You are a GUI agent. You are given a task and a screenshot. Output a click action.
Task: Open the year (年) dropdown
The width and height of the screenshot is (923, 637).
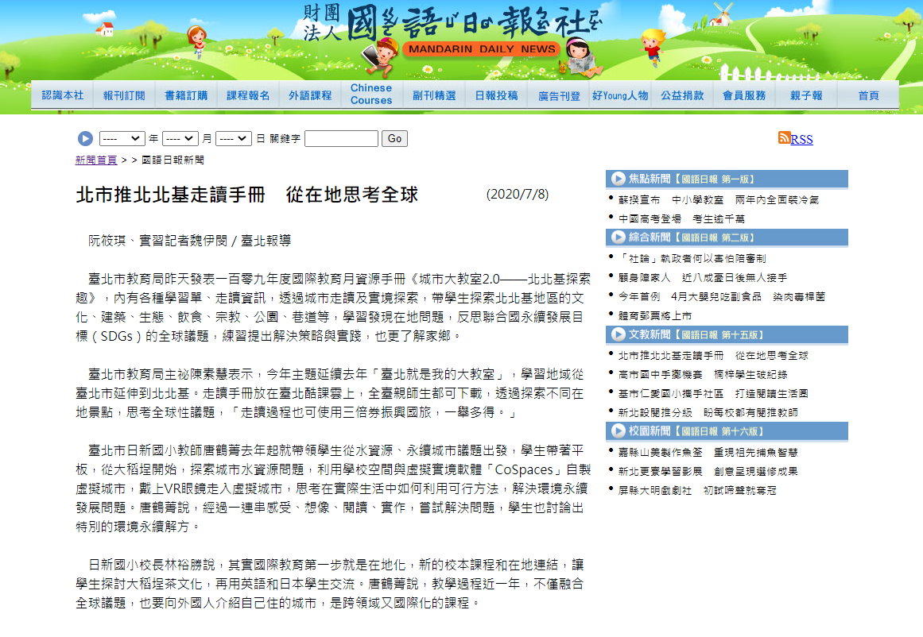(x=122, y=138)
